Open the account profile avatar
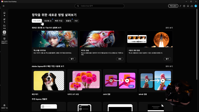 click(196, 6)
